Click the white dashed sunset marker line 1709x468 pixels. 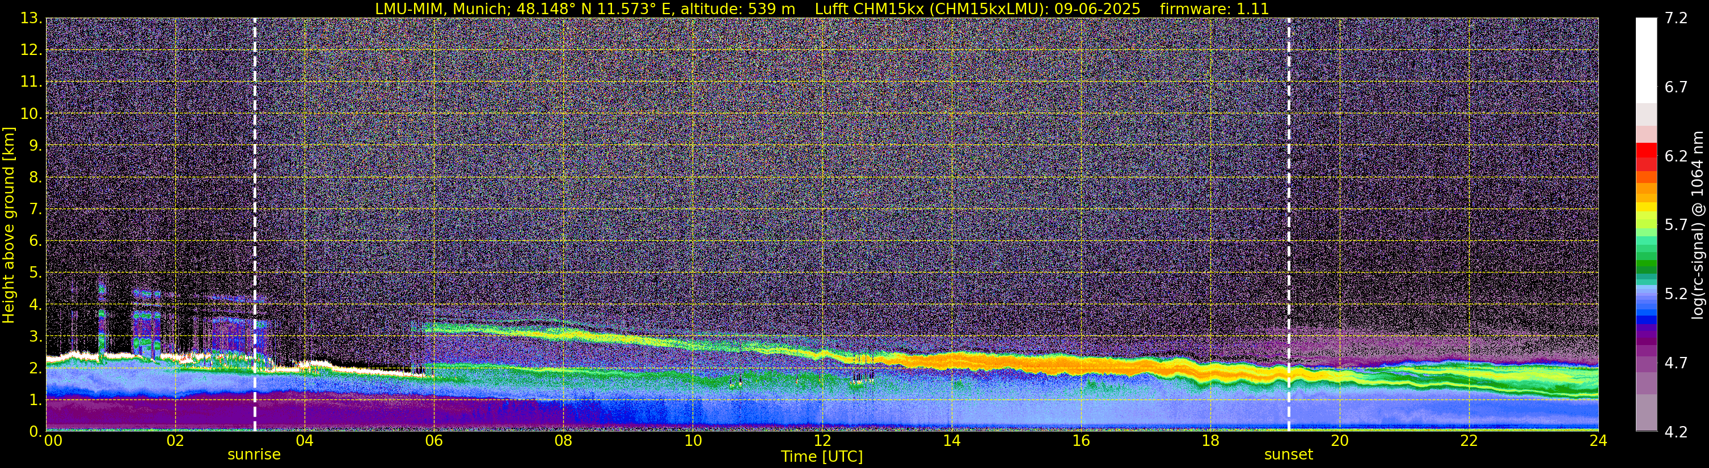click(1289, 224)
